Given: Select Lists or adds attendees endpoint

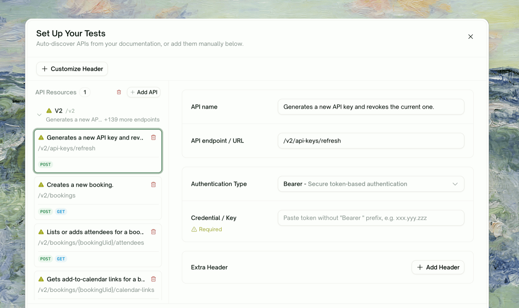Looking at the screenshot, I should point(98,245).
